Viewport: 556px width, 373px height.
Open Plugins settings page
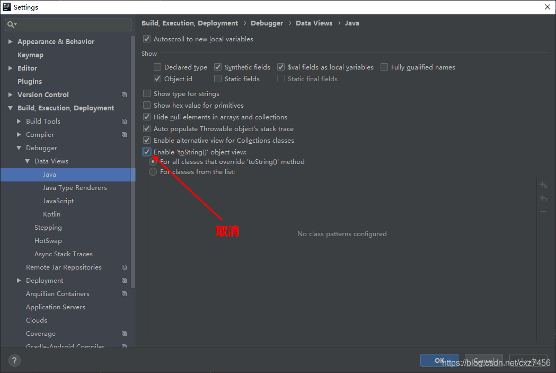[30, 82]
